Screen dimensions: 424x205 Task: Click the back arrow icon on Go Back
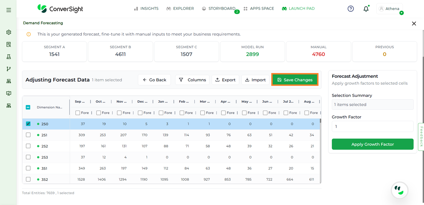pos(145,80)
